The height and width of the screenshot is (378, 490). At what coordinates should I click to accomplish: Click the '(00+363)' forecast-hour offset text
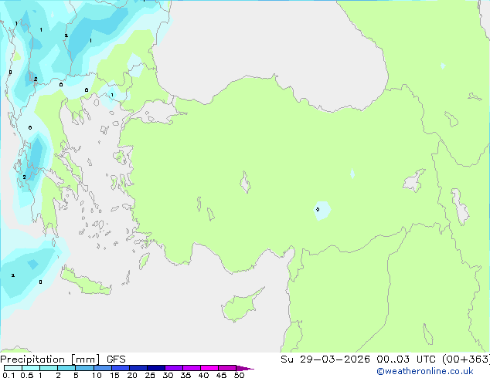click(x=465, y=359)
